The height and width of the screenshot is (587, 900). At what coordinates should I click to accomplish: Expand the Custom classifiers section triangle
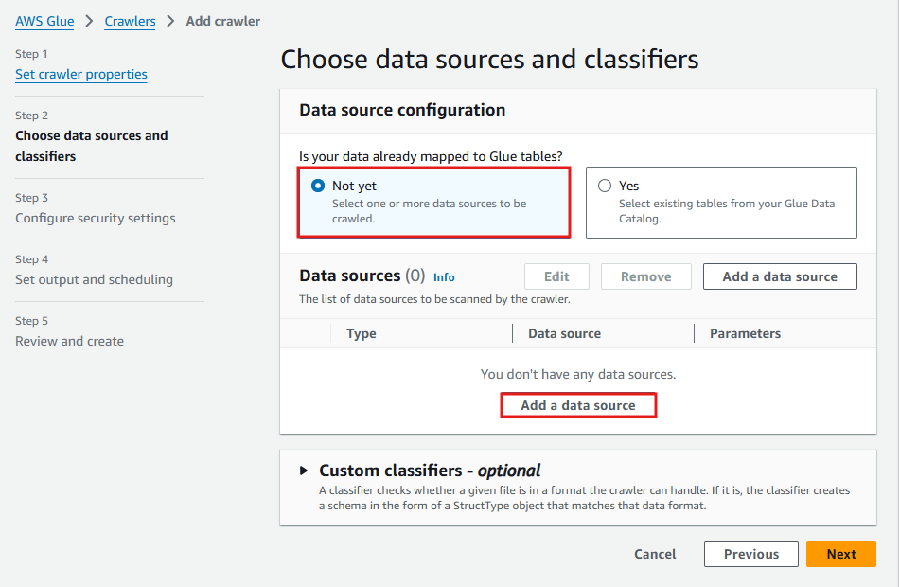(x=304, y=471)
